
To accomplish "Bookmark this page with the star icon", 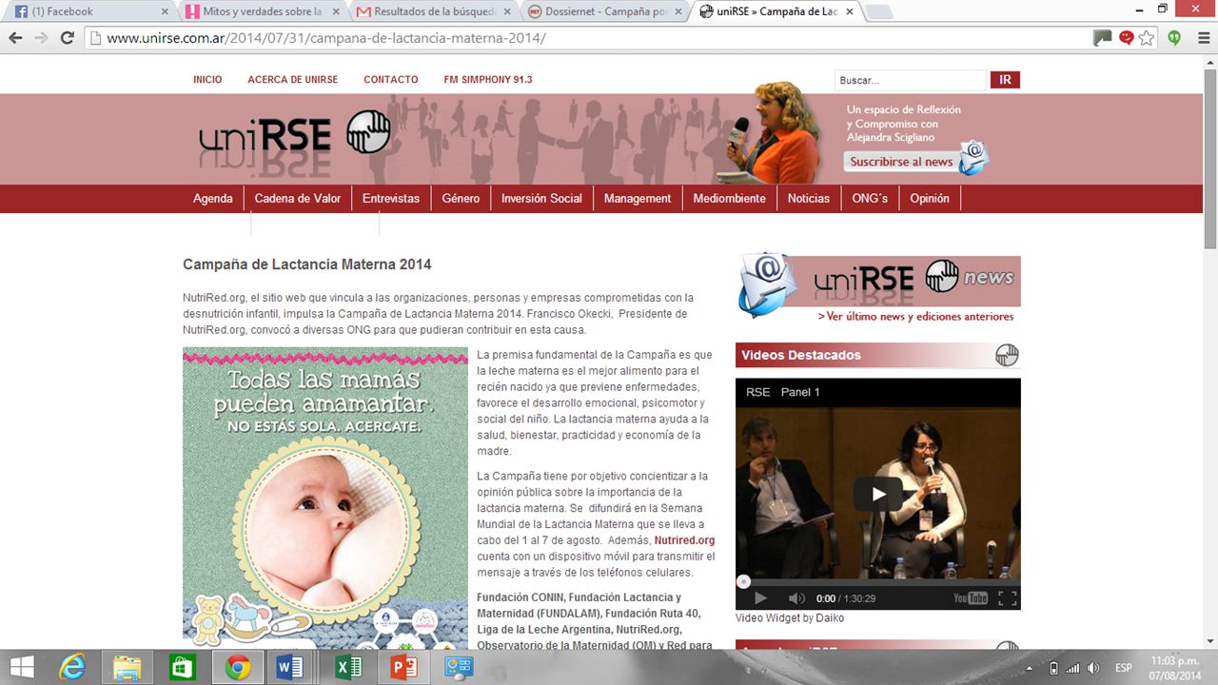I will click(1147, 38).
